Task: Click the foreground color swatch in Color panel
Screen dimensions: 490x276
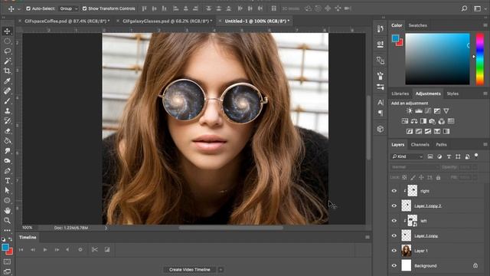Action: tap(395, 38)
